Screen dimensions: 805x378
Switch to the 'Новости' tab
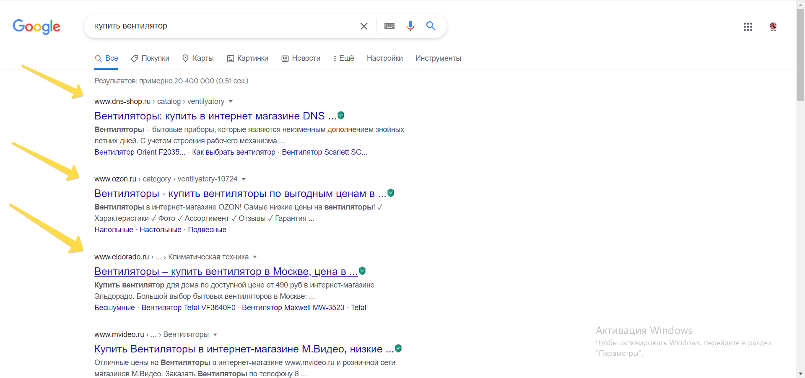301,58
